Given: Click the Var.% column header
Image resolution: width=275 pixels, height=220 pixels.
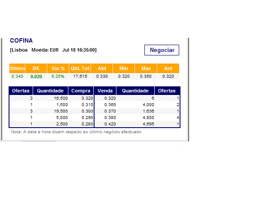Looking at the screenshot, I should [58, 68].
